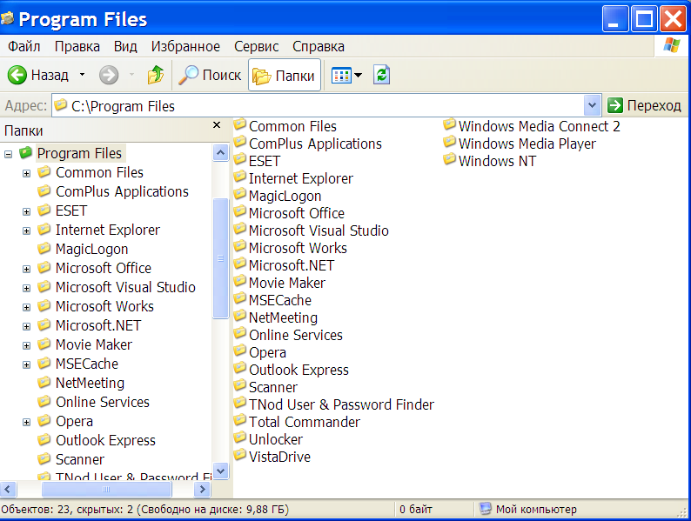The image size is (691, 521).
Task: Click Мой компьютер status bar icon
Action: [485, 509]
